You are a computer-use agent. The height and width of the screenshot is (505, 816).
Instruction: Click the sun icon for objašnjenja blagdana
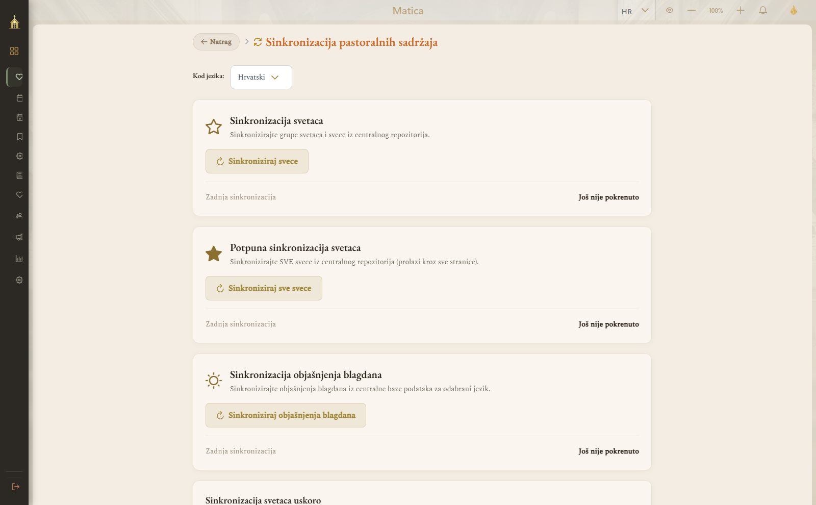tap(214, 381)
